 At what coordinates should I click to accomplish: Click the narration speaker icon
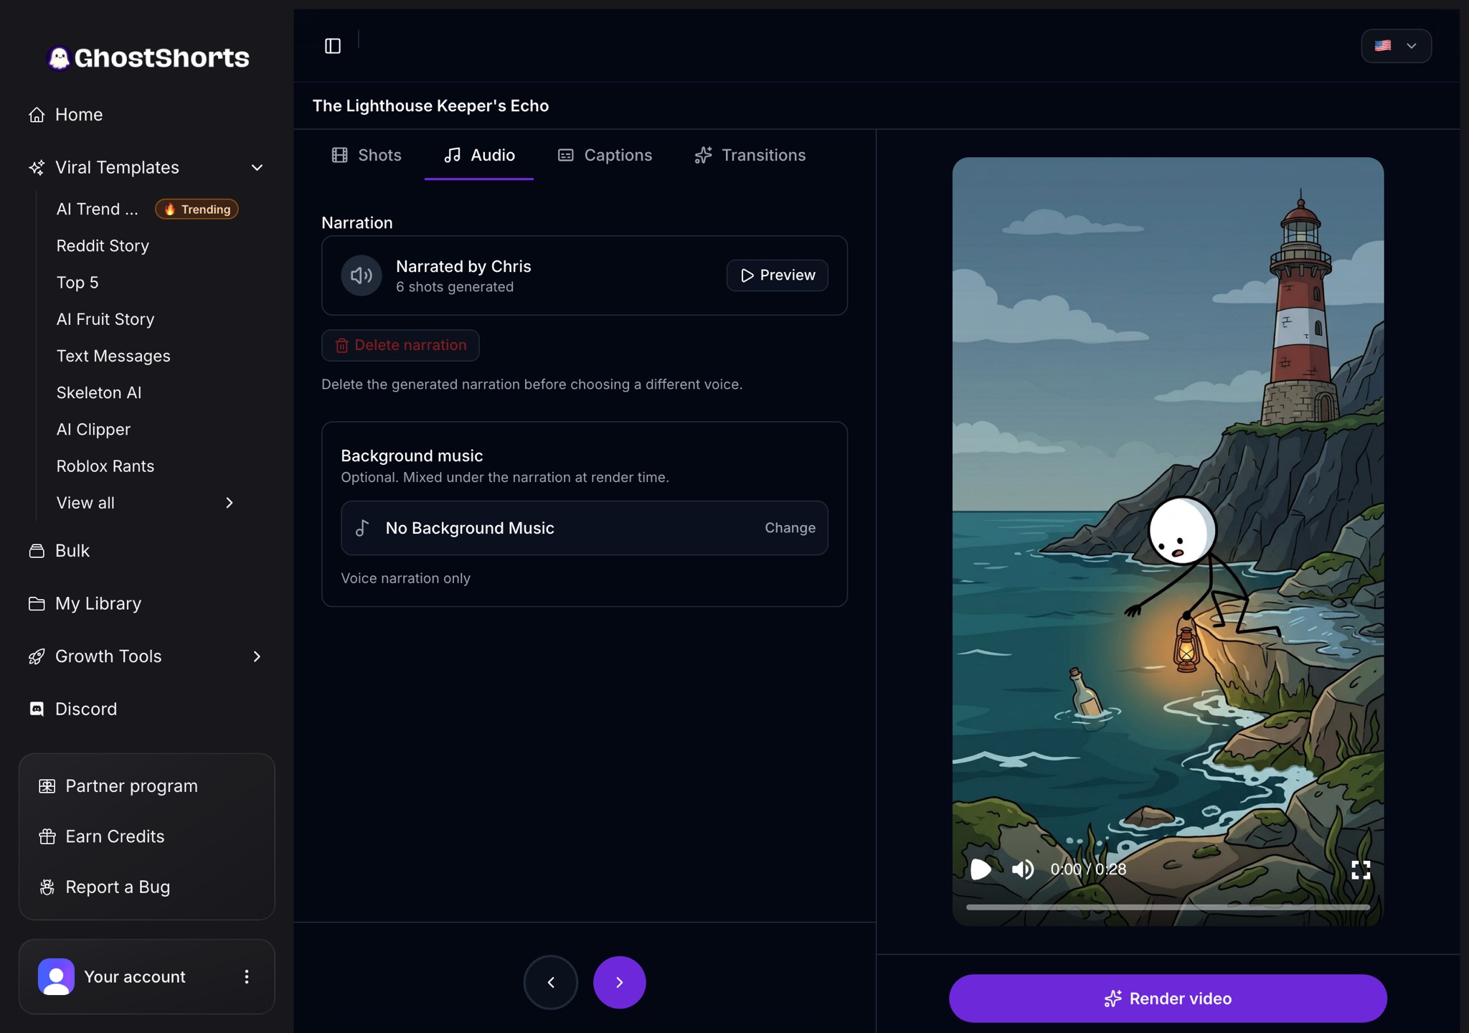pos(362,275)
